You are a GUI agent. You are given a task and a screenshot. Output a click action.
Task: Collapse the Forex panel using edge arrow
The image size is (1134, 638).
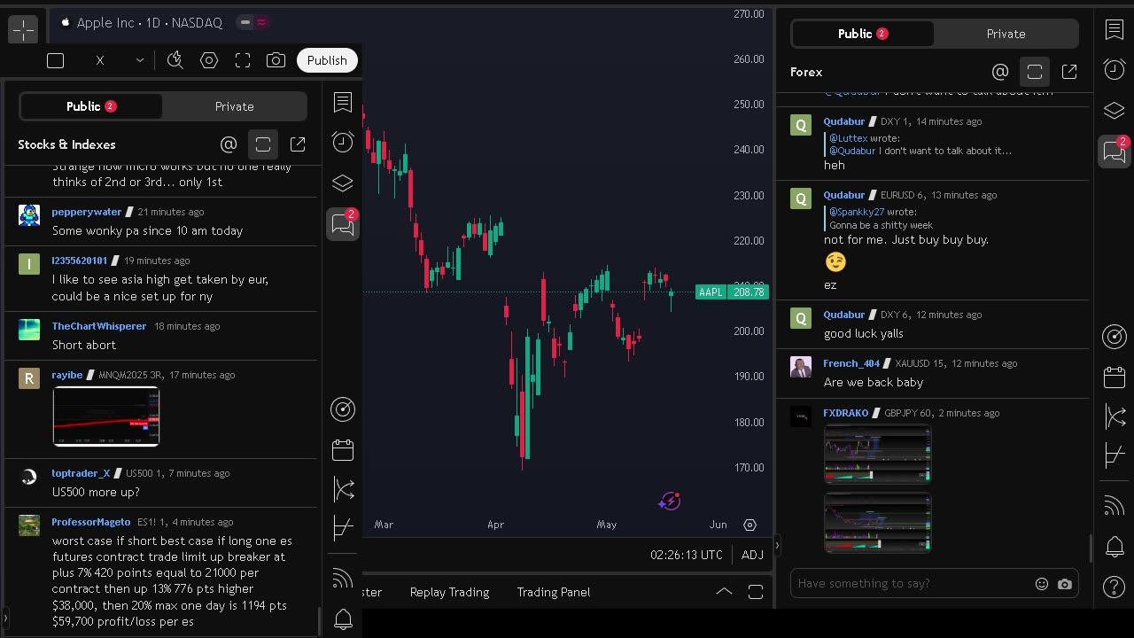[x=777, y=545]
